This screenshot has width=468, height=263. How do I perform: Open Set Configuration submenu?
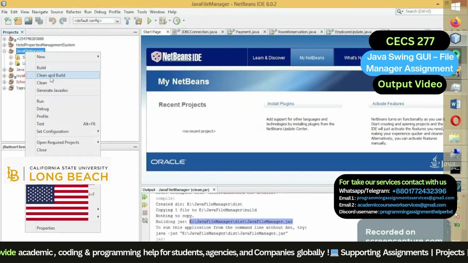tap(63, 131)
